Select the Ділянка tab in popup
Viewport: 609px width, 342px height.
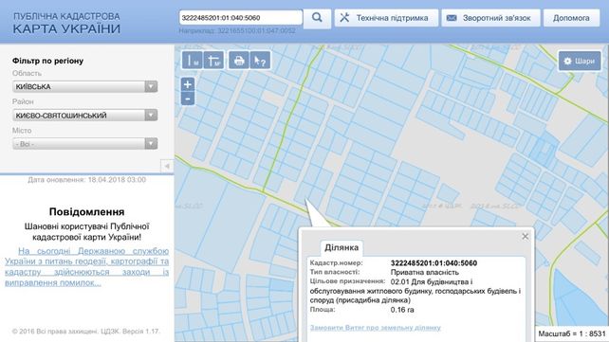tap(341, 247)
